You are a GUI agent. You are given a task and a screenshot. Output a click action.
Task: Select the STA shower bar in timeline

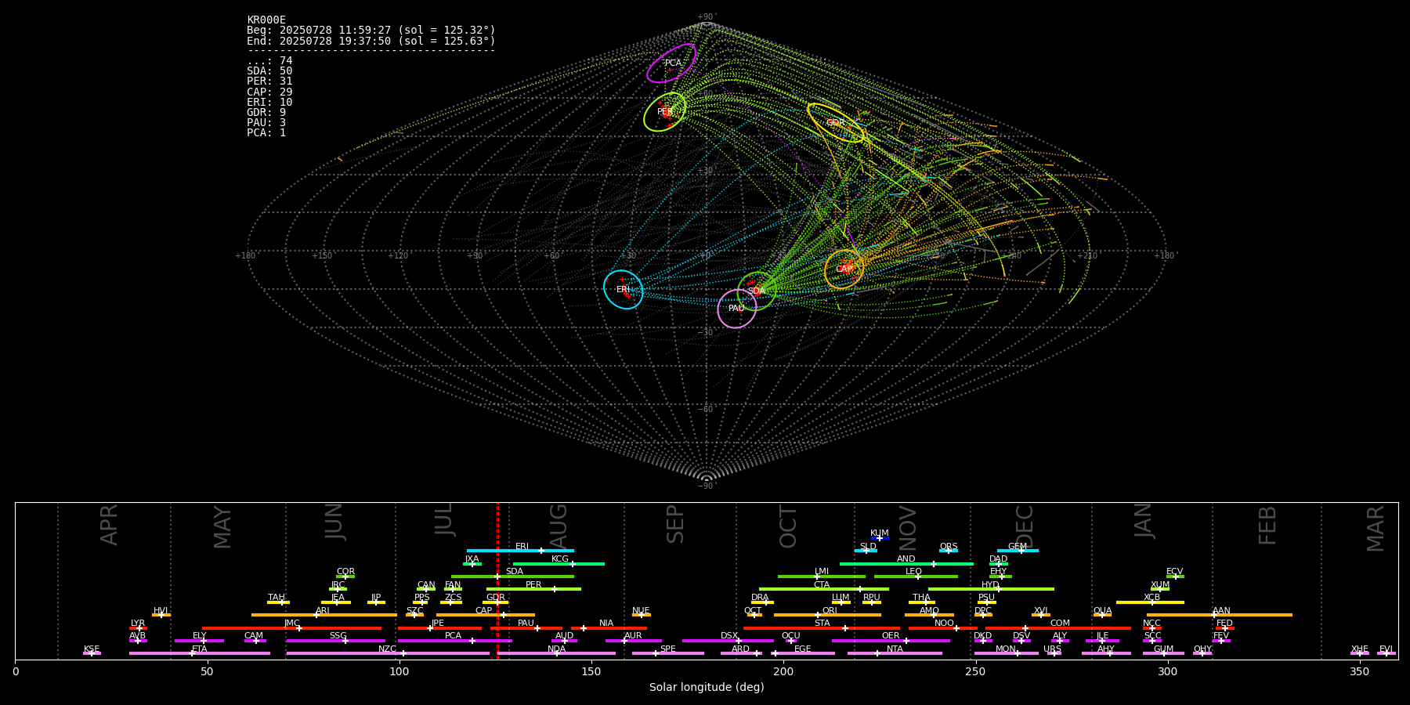click(822, 628)
